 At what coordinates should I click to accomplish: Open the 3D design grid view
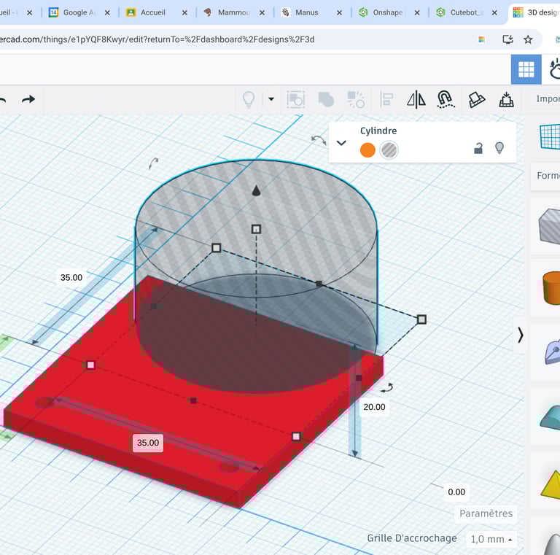(526, 69)
